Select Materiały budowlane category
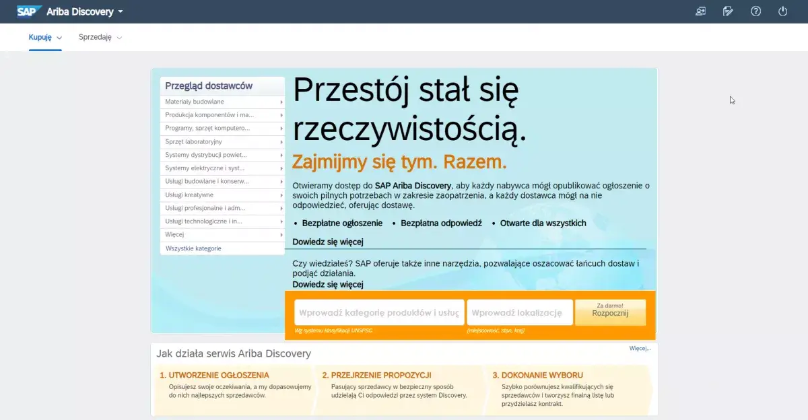Image resolution: width=808 pixels, height=420 pixels. 222,102
